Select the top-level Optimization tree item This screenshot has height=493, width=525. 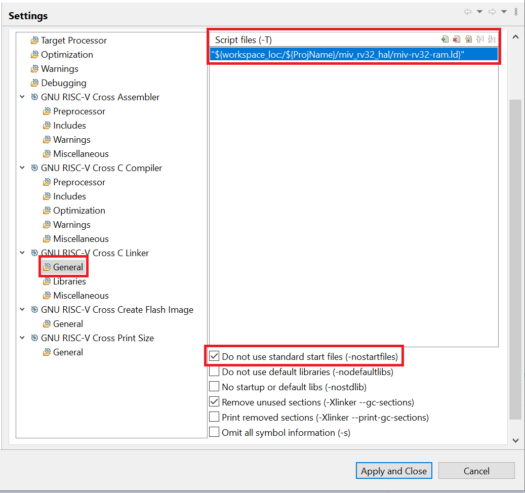click(x=67, y=55)
